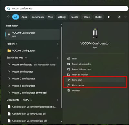Open Configurator_VocomInterfaceDescriptio... document
This screenshot has height=125, width=129.
click(x=33, y=107)
